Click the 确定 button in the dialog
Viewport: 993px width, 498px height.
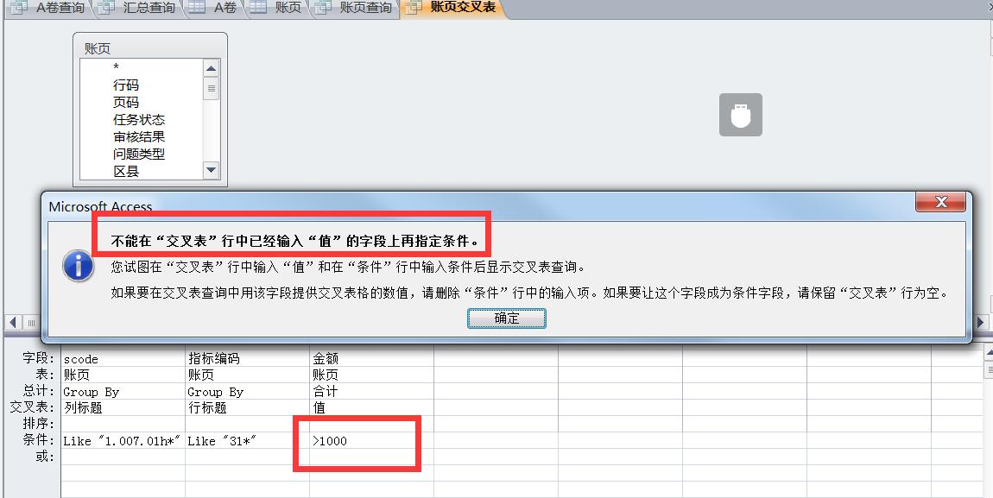[x=507, y=318]
